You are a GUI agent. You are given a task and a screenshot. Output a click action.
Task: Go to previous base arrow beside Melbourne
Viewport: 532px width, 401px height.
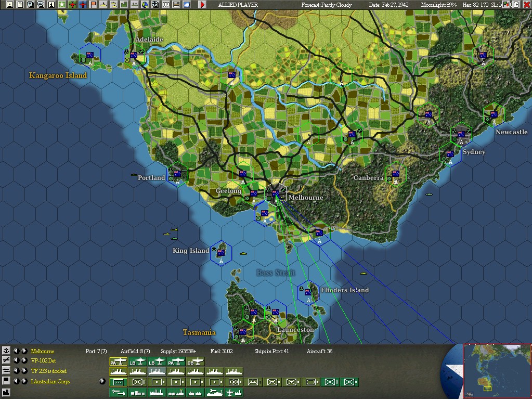click(16, 351)
